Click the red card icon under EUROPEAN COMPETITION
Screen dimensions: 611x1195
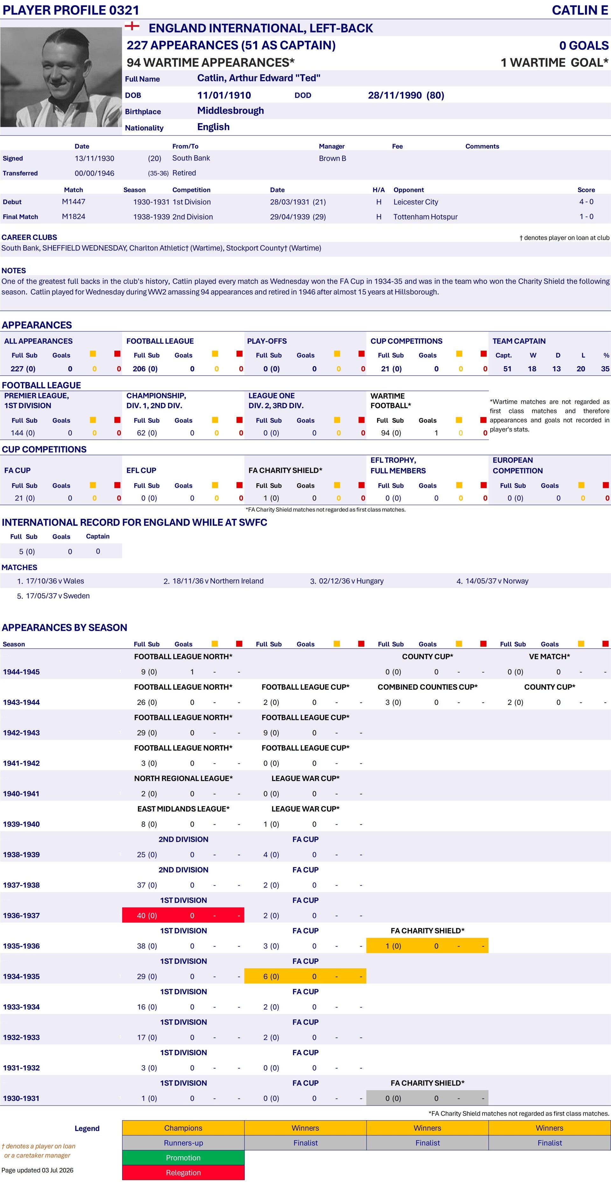pyautogui.click(x=606, y=485)
